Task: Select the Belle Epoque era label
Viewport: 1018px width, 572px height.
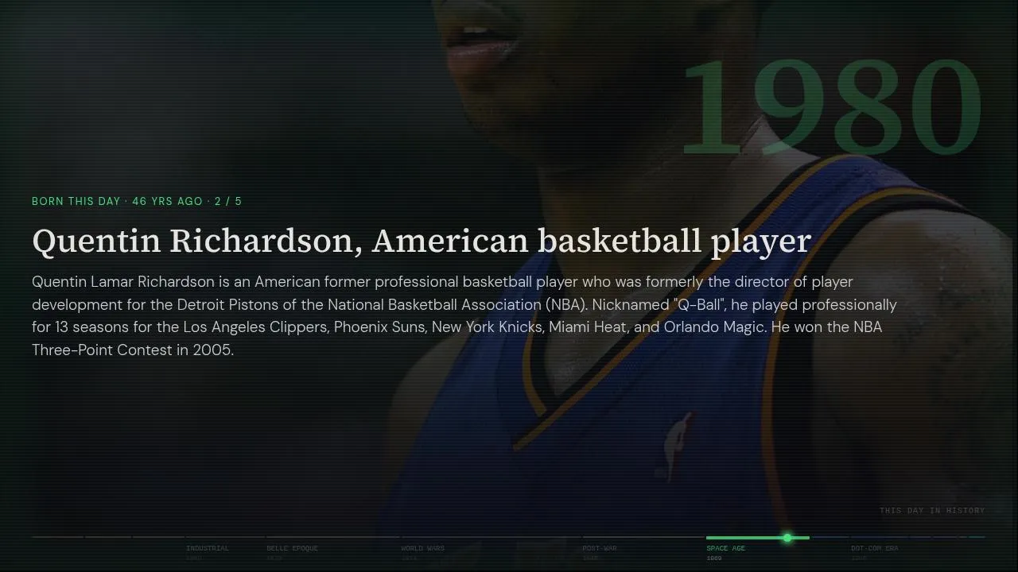Action: click(x=292, y=548)
